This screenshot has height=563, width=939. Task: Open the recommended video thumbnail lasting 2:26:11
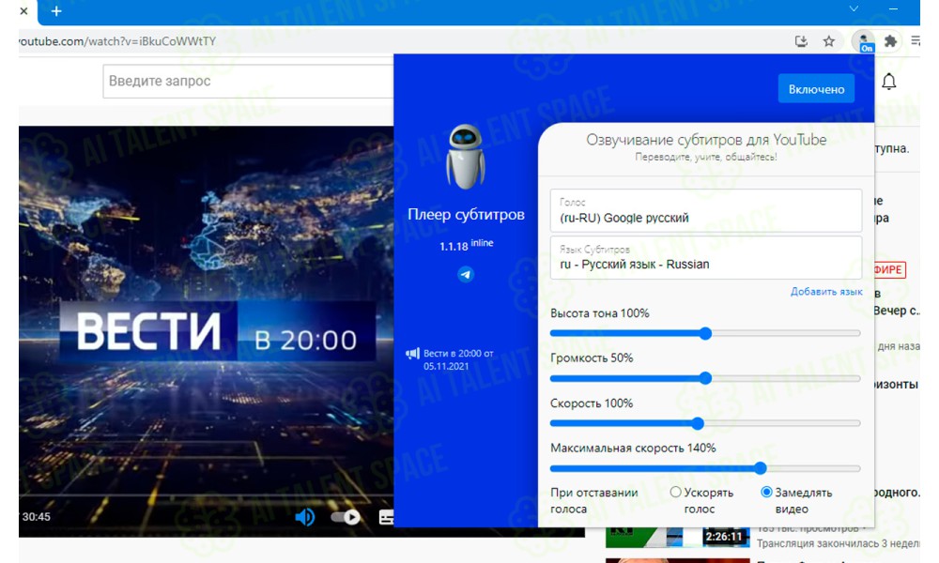[677, 537]
